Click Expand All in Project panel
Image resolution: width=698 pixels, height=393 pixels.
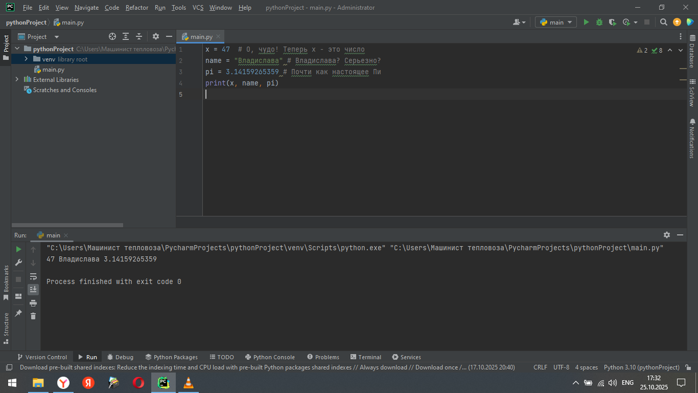tap(126, 37)
